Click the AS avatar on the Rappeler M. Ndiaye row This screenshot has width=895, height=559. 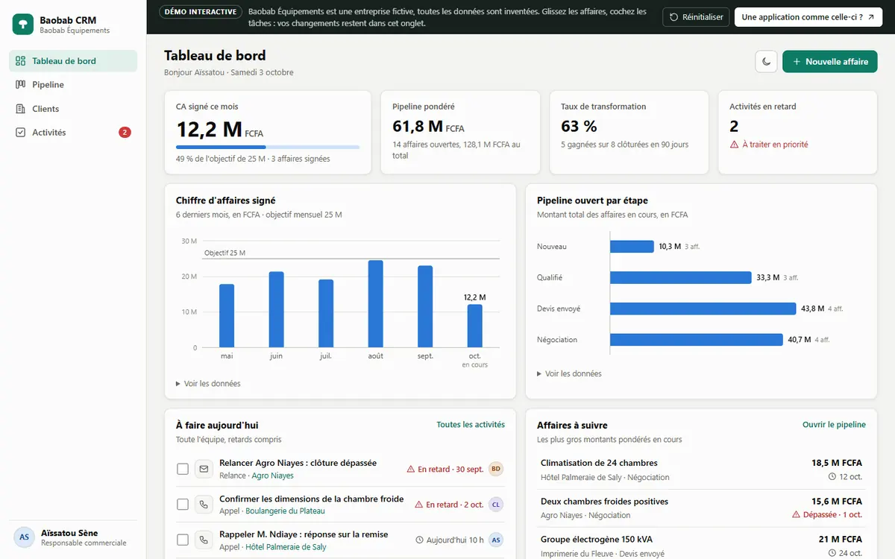click(x=496, y=540)
